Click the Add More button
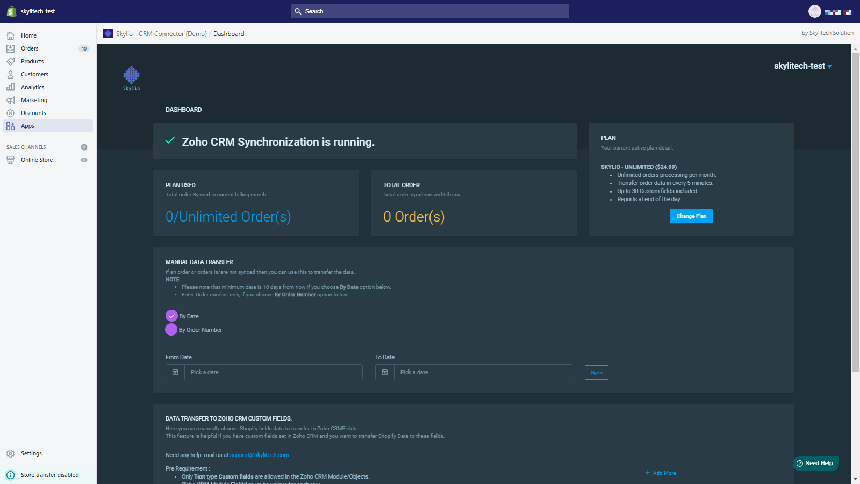The width and height of the screenshot is (860, 484). click(x=660, y=473)
